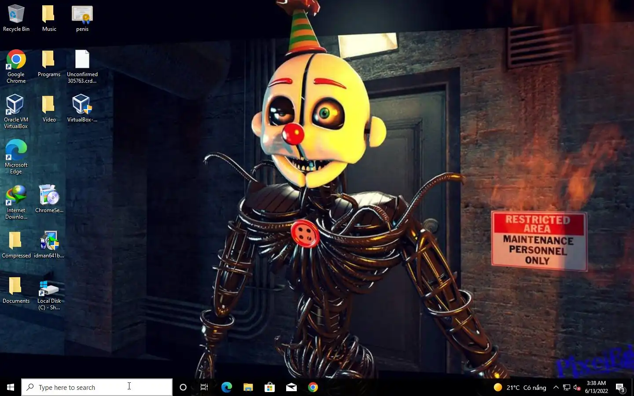
Task: Select the idman641b installer icon
Action: pyautogui.click(x=49, y=245)
